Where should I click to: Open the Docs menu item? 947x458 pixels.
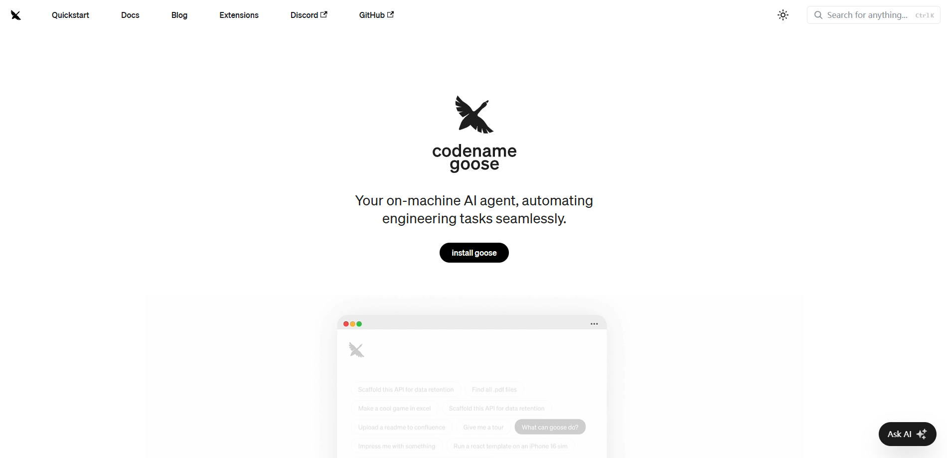130,15
